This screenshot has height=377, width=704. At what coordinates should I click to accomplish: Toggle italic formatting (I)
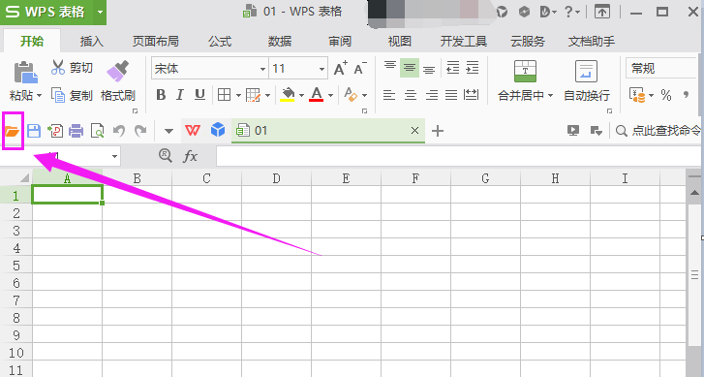pos(180,95)
